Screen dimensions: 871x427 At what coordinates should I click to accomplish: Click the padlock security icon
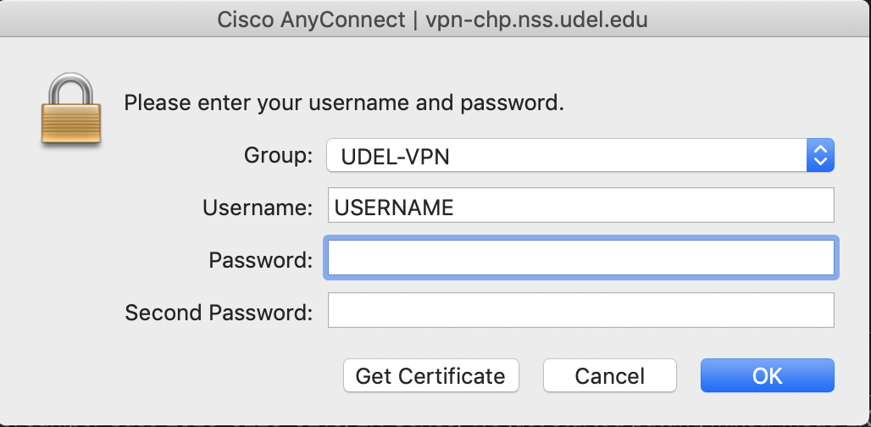70,110
